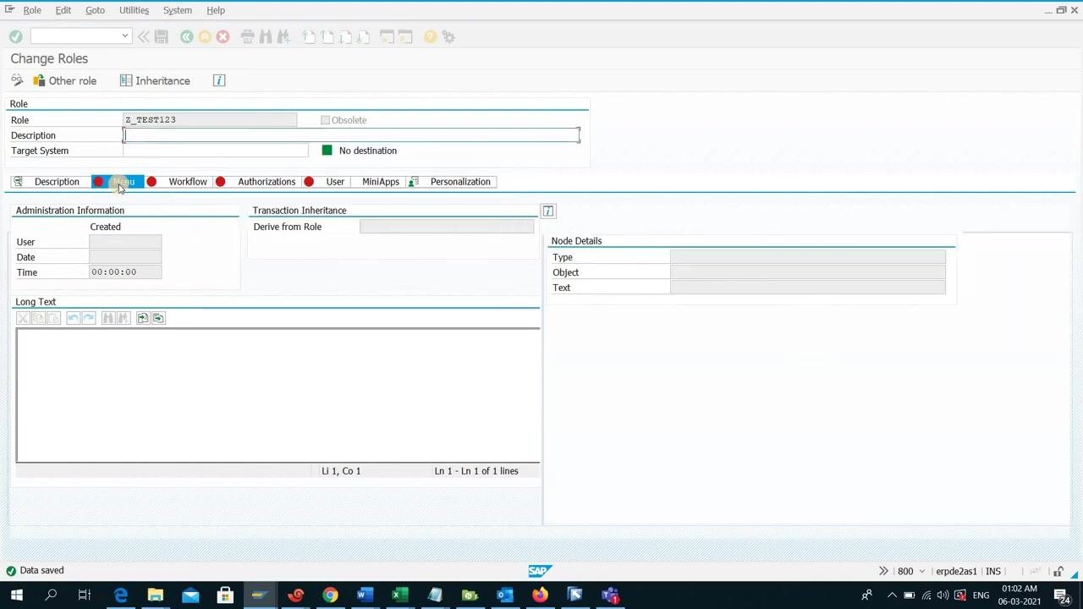
Task: Click the Undo icon in Long Text toolbar
Action: pos(74,318)
